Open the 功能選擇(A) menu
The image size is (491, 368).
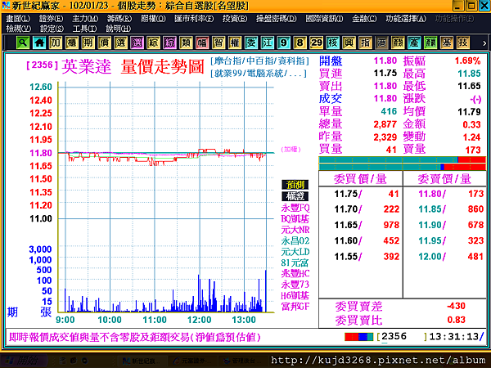[406, 19]
